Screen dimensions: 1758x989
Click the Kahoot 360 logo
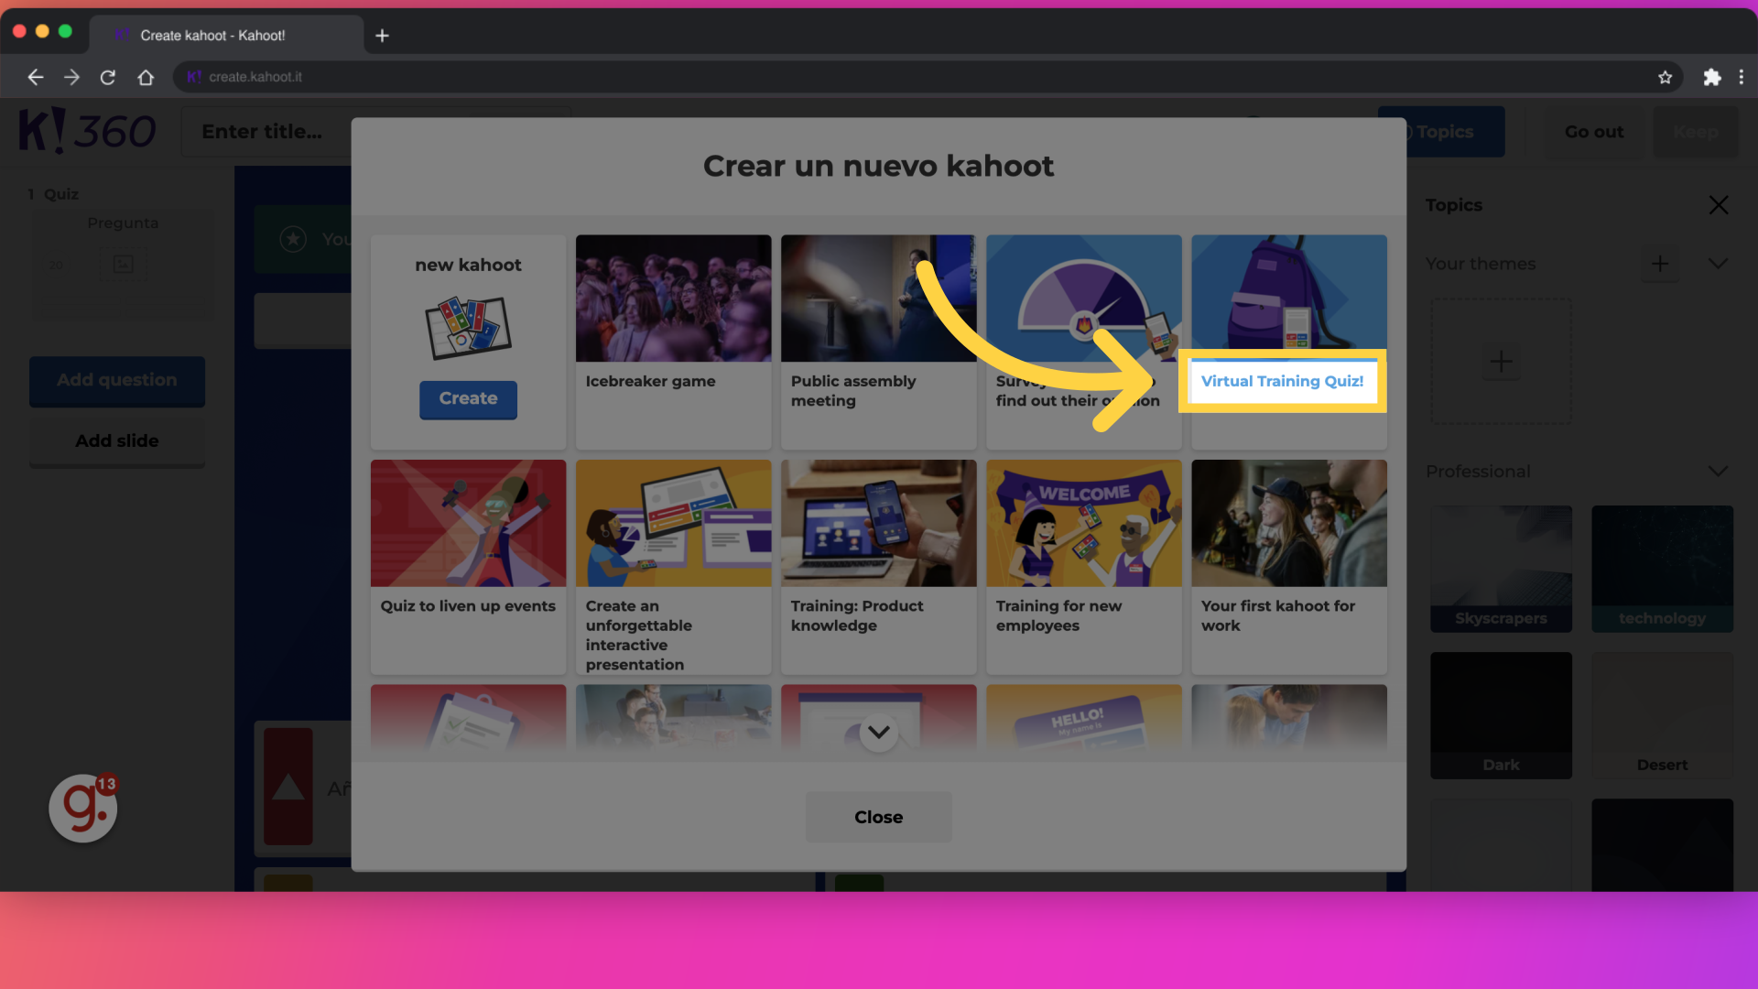pos(88,131)
